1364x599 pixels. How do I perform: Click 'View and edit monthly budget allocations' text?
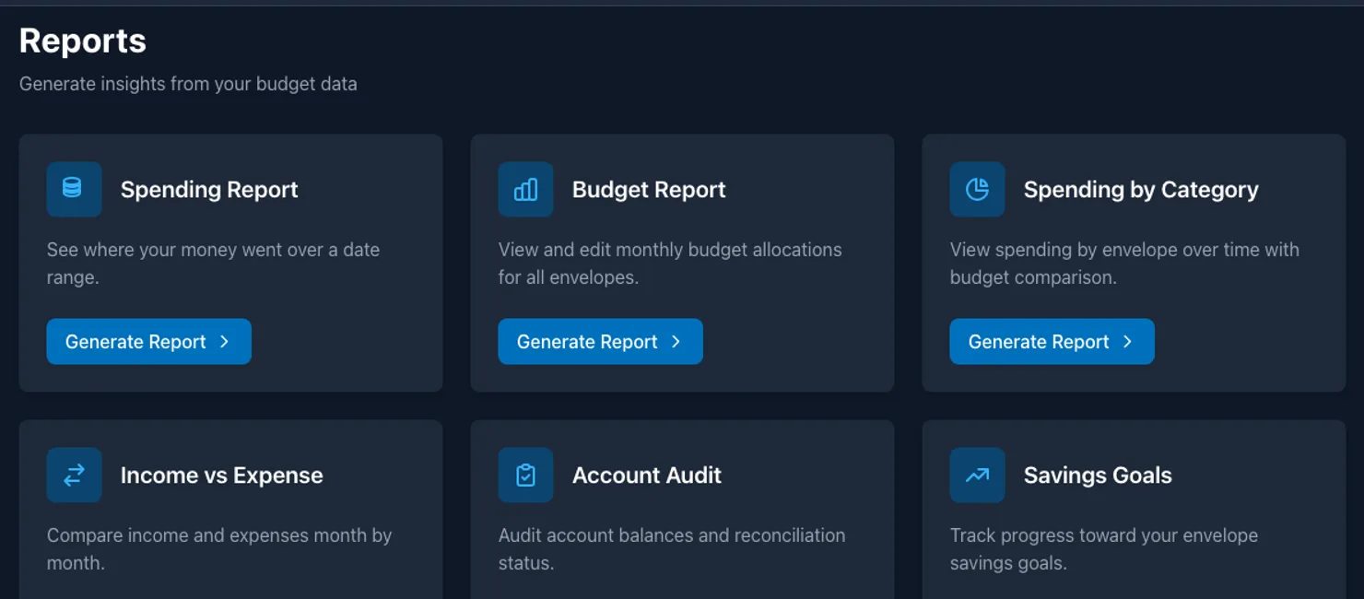tap(670, 264)
